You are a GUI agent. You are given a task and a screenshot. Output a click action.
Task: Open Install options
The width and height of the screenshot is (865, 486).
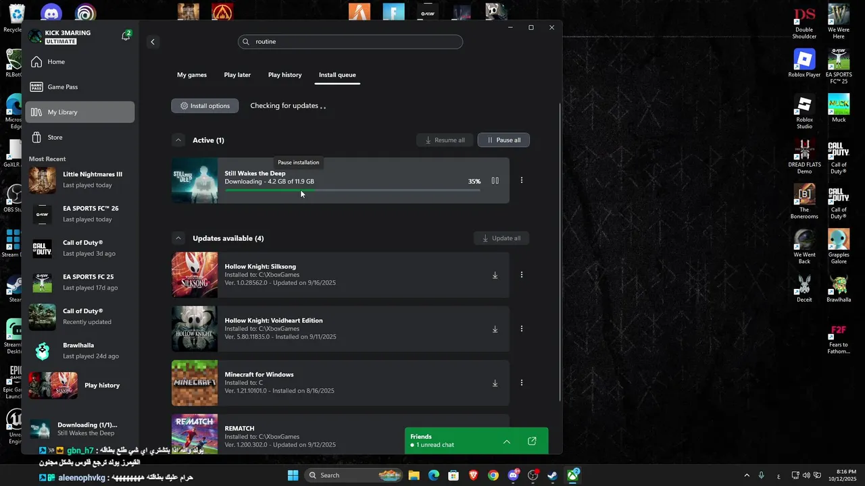coord(205,106)
